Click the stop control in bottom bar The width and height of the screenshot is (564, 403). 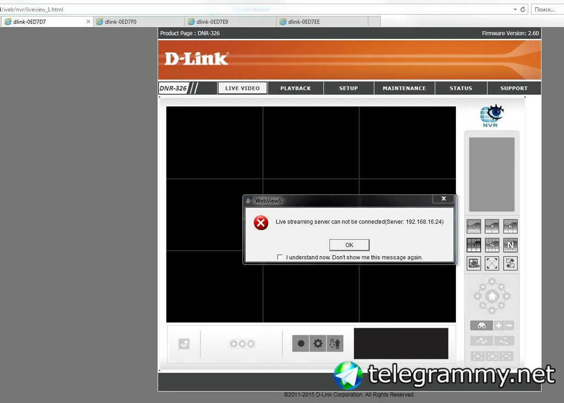click(x=242, y=344)
